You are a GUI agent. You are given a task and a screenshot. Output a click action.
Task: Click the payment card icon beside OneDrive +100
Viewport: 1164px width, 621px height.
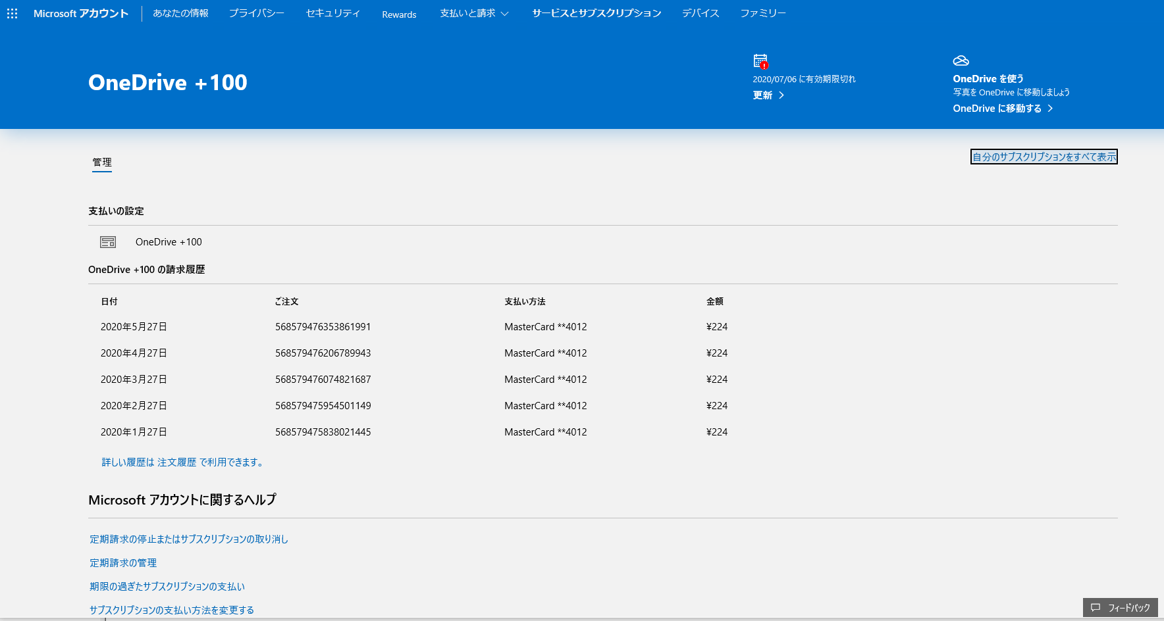[x=108, y=242]
